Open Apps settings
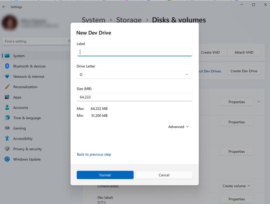270x204 pixels. tap(17, 97)
